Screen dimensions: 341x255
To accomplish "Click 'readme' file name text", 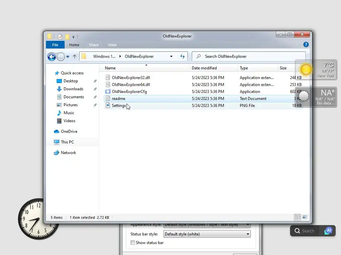I will pyautogui.click(x=119, y=98).
